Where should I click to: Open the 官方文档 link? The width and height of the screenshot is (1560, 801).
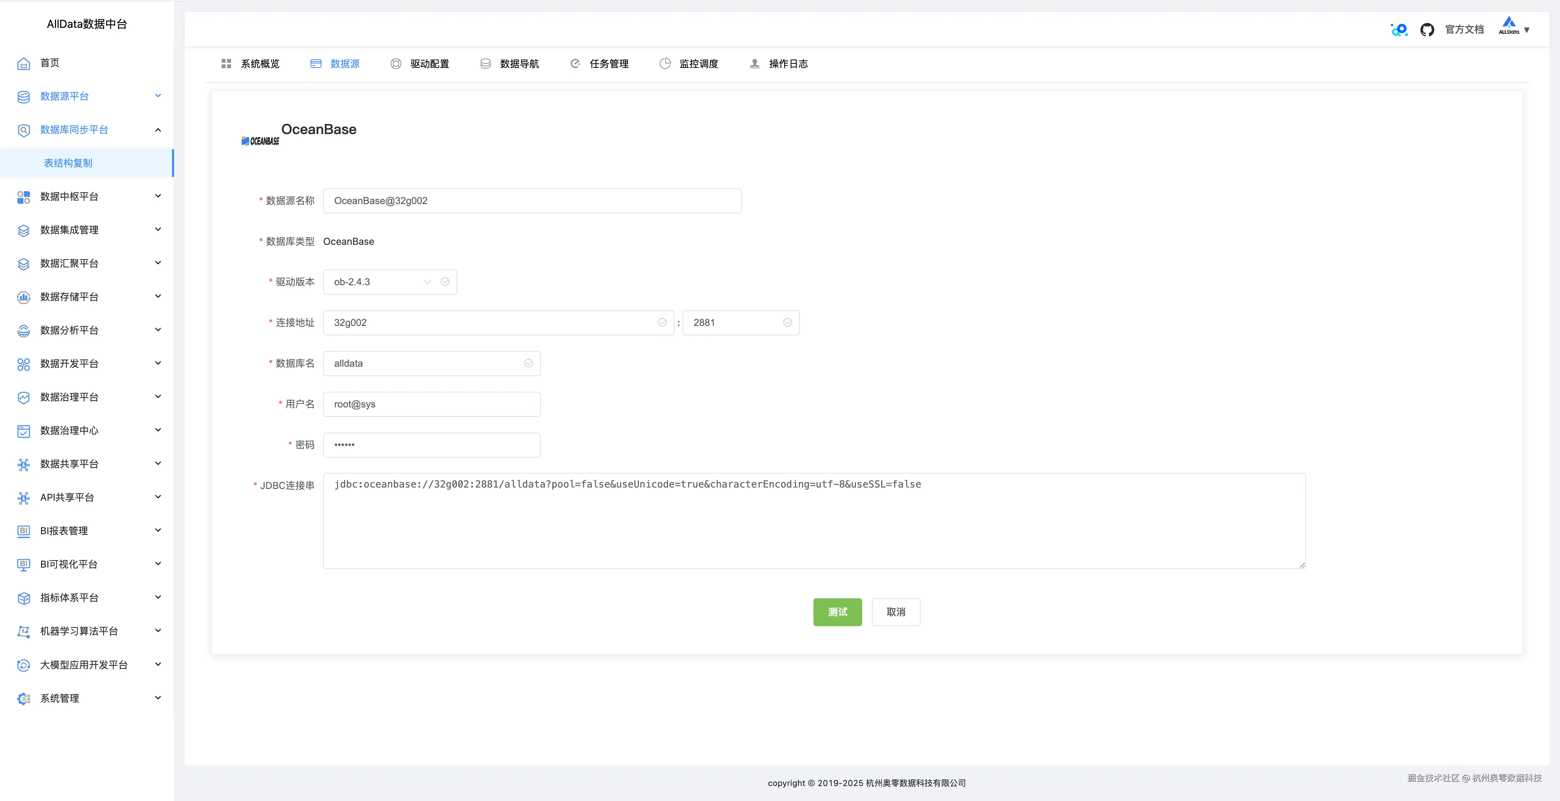(1464, 30)
